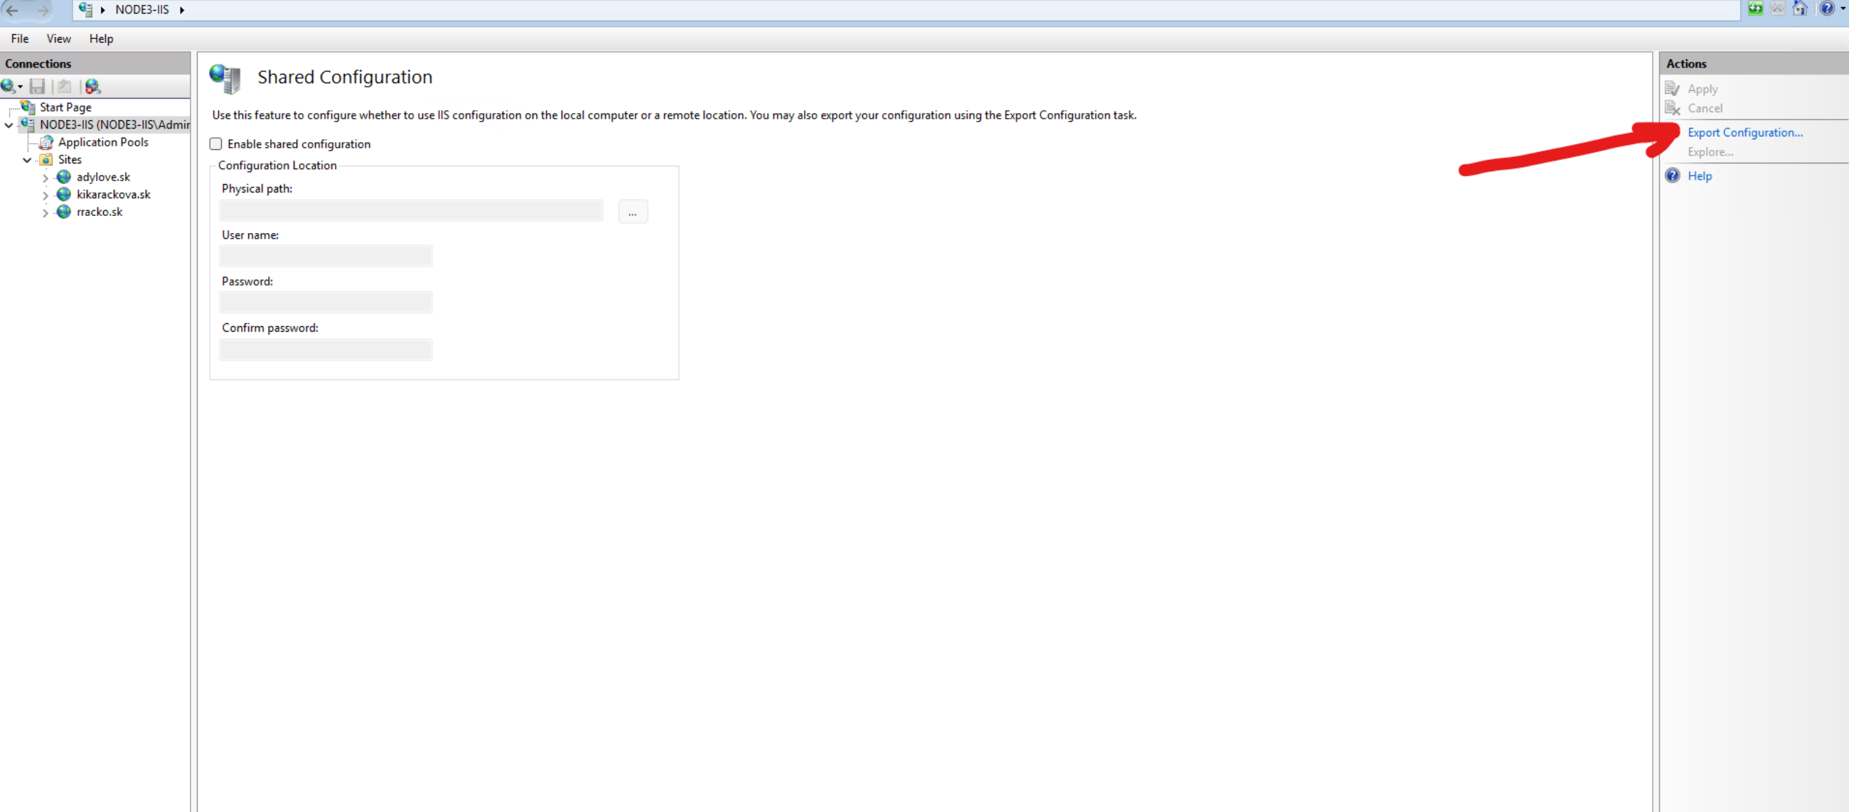Select the rracko.sk site
Image resolution: width=1849 pixels, height=812 pixels.
point(99,212)
